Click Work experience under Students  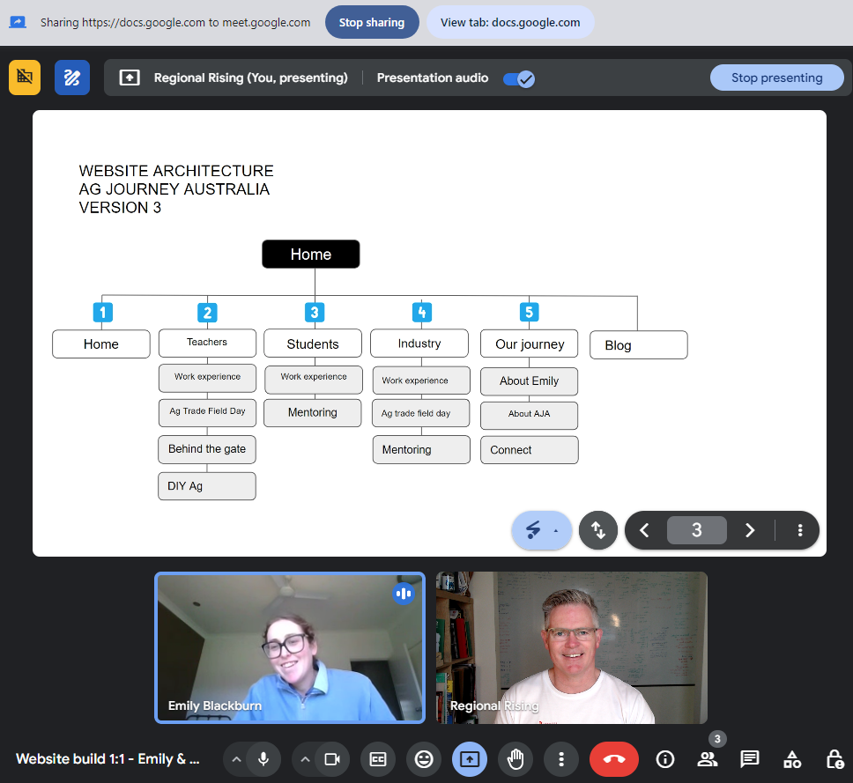(x=314, y=380)
